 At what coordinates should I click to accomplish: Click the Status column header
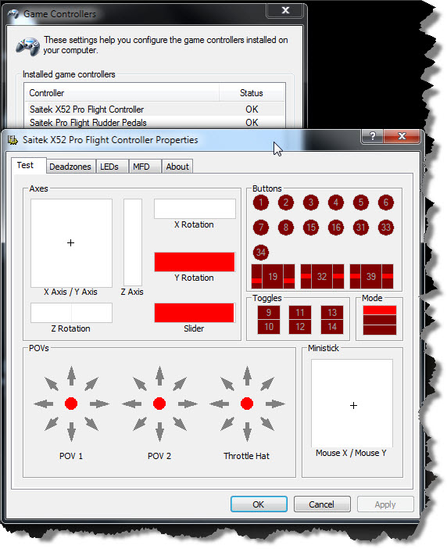(252, 93)
